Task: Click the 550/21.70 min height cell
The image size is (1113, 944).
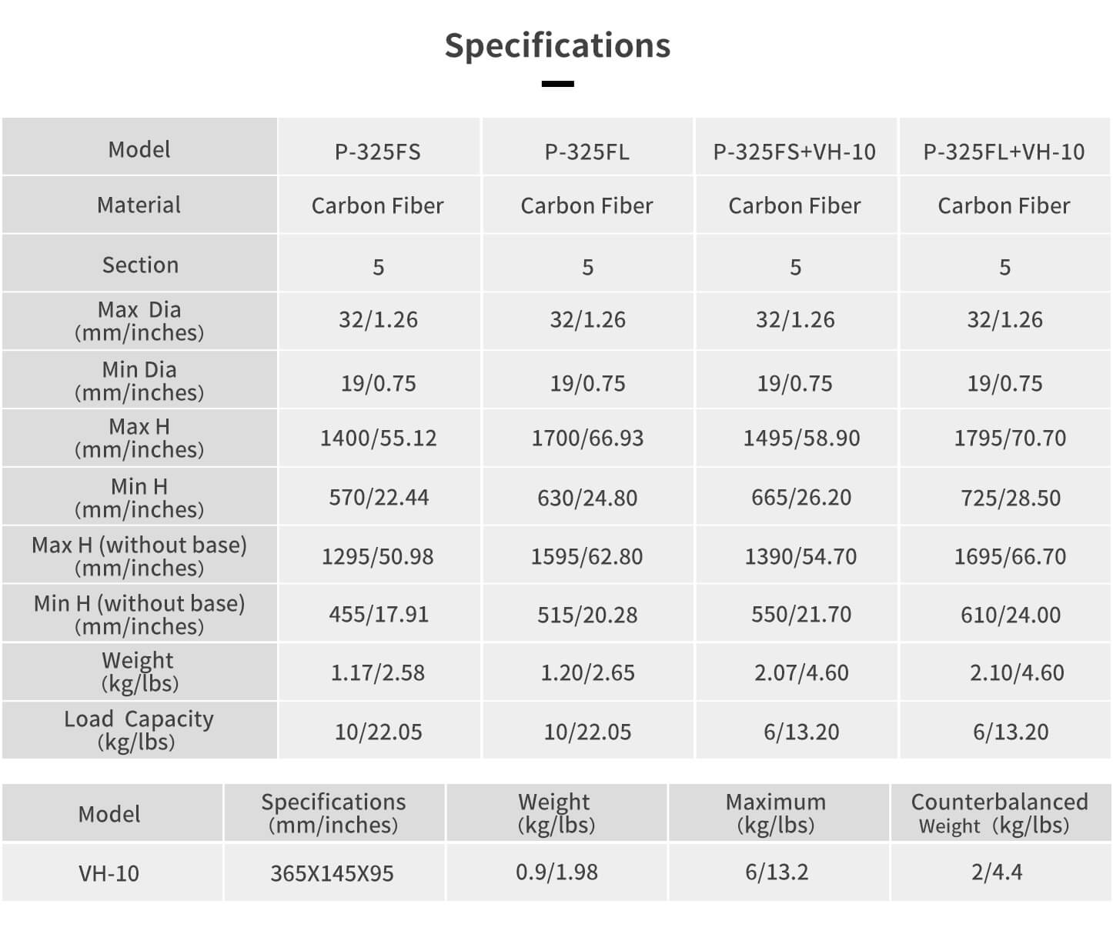Action: pyautogui.click(x=801, y=615)
